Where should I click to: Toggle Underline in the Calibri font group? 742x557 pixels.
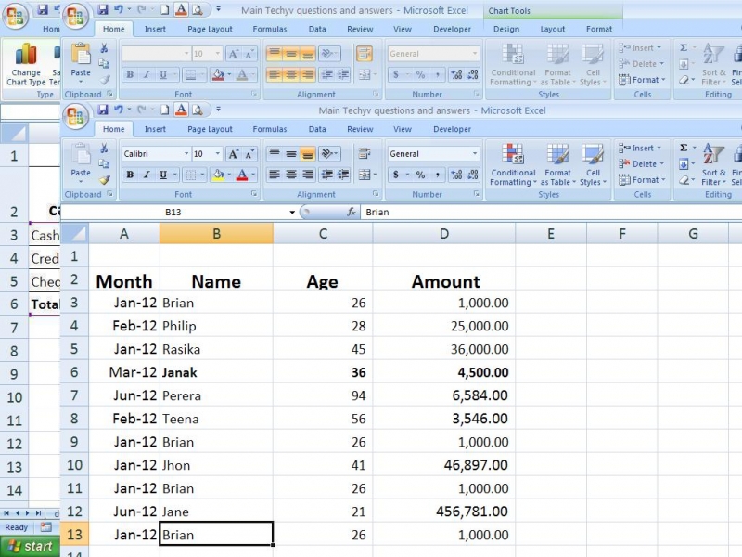pyautogui.click(x=163, y=175)
